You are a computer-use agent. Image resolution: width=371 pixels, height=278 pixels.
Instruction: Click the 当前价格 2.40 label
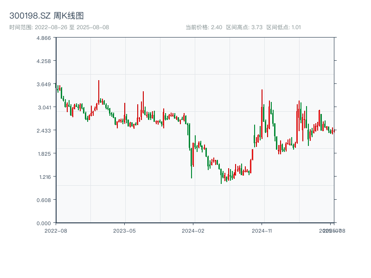204,27
